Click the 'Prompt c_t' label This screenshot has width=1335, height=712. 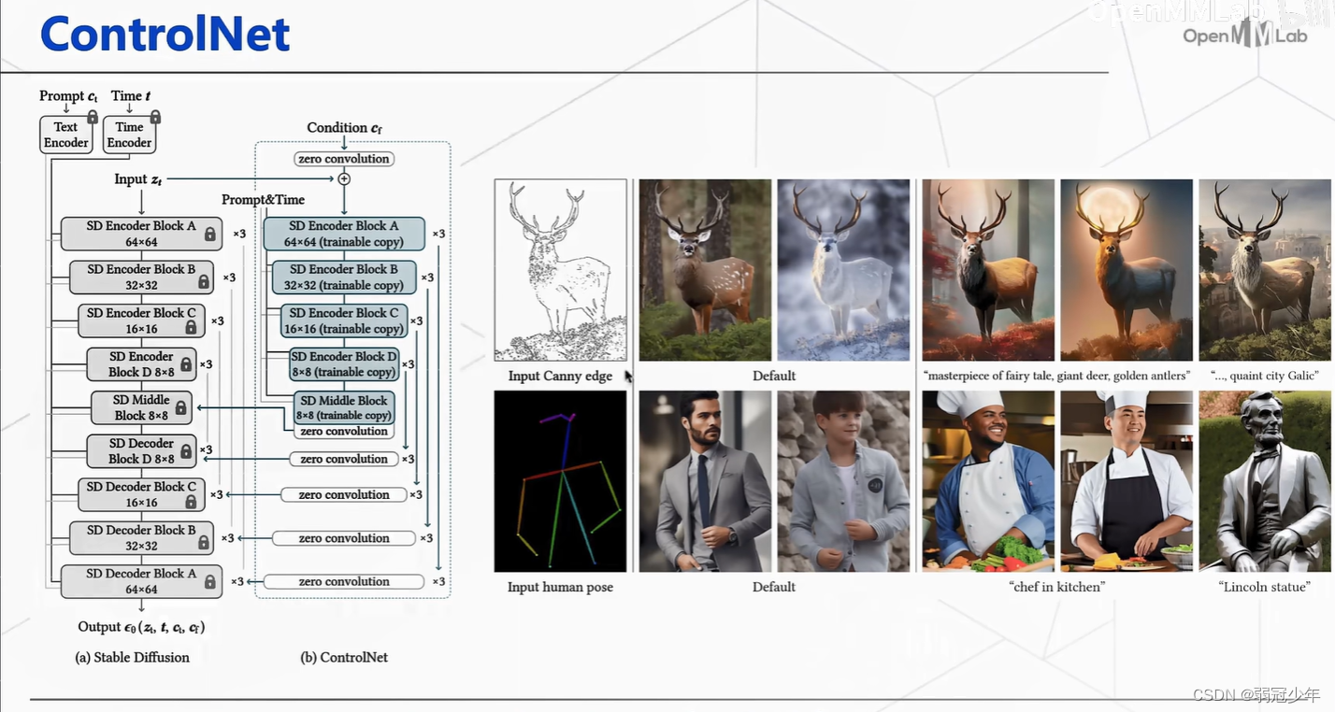[x=68, y=96]
